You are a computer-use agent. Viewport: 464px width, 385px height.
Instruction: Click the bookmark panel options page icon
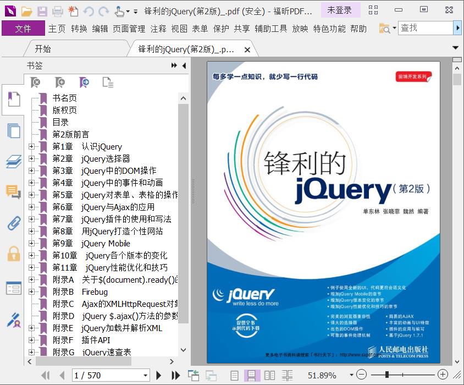108,82
